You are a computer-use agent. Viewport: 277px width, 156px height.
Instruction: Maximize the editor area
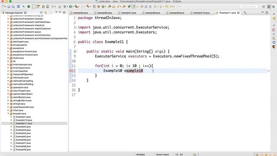(x=267, y=13)
